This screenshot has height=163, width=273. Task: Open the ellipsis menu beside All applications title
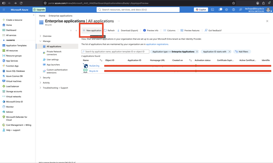pyautogui.click(x=119, y=21)
